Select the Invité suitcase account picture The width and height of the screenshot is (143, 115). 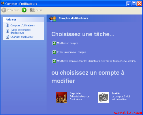tap(103, 97)
